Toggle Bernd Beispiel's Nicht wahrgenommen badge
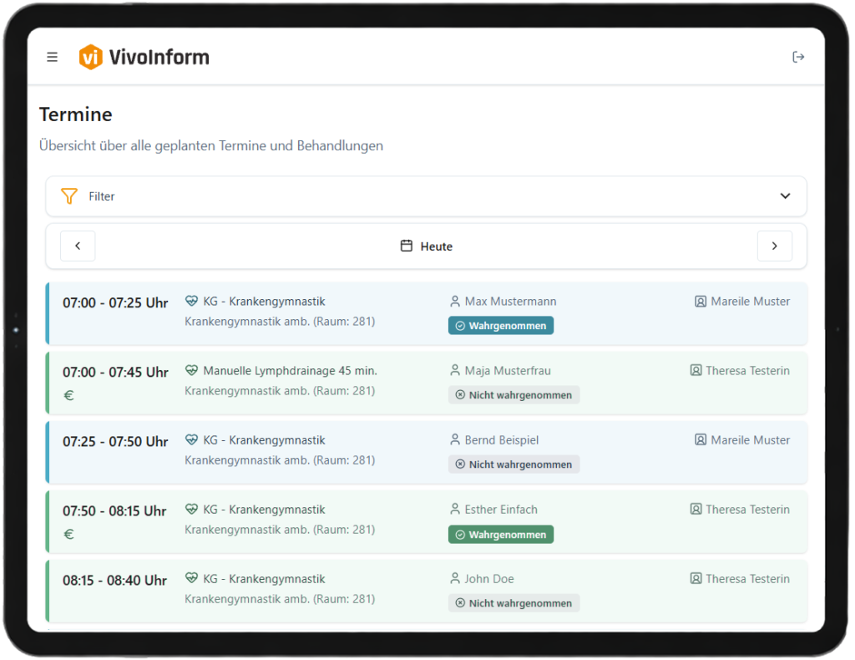Image resolution: width=855 pixels, height=660 pixels. [x=514, y=465]
